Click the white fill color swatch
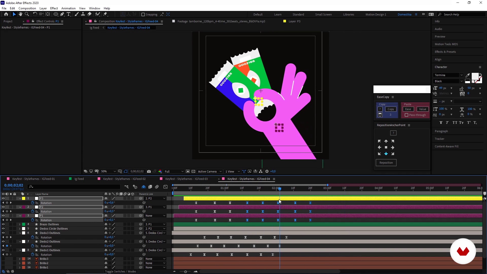The width and height of the screenshot is (487, 274). tap(475, 76)
